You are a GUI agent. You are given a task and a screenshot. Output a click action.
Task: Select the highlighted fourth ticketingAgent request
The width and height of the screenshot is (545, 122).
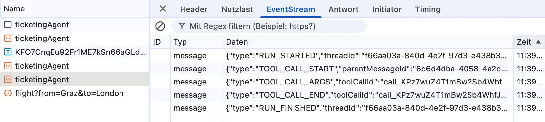click(x=75, y=79)
